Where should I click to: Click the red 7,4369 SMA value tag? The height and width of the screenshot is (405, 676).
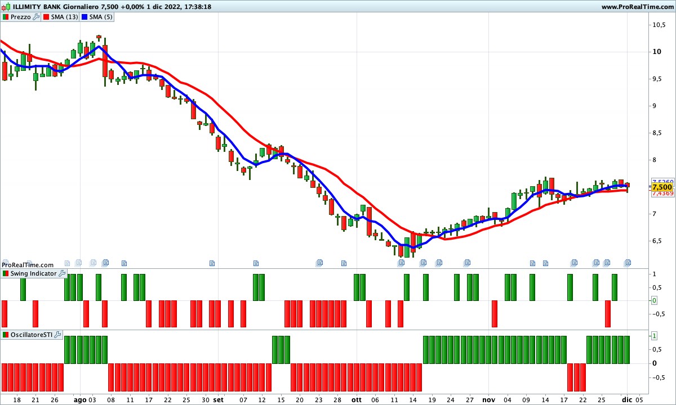pyautogui.click(x=662, y=193)
